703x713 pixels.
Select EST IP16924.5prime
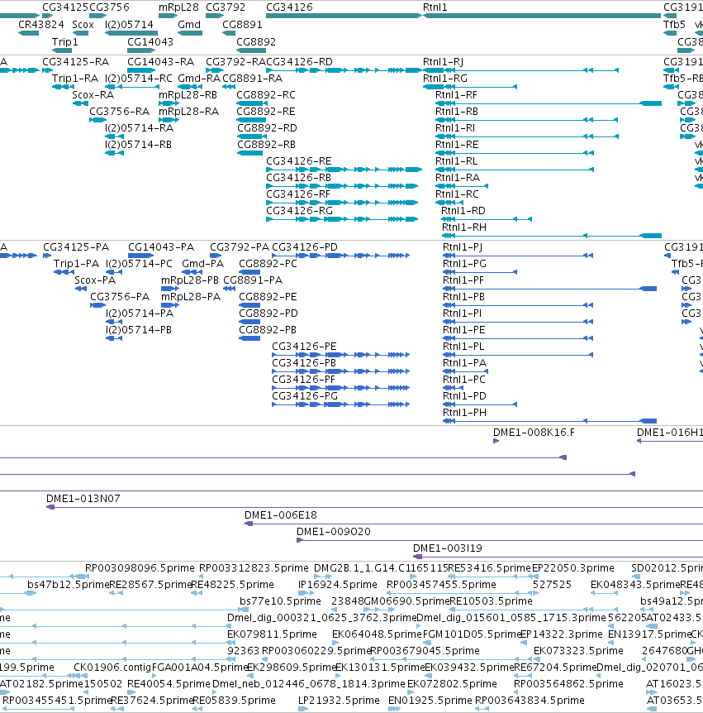tap(337, 585)
